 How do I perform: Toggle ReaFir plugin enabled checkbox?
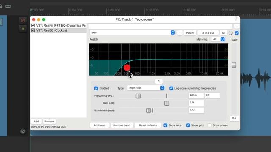[33, 25]
